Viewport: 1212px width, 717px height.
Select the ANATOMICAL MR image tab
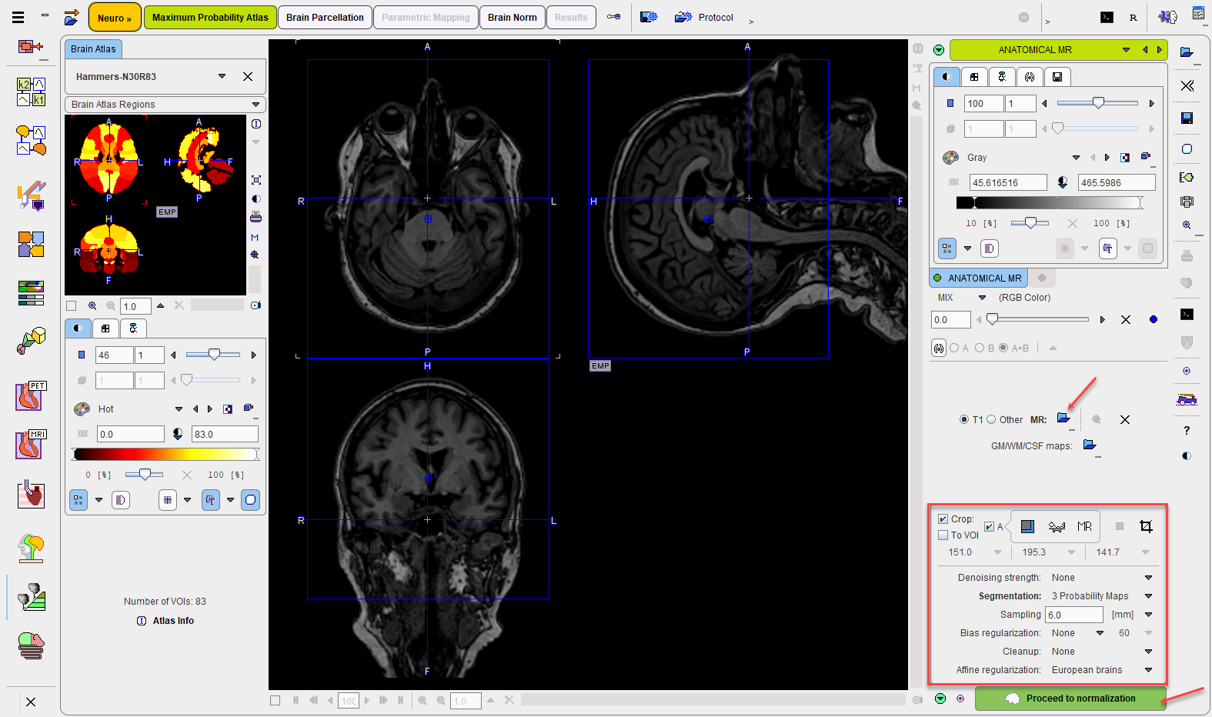pyautogui.click(x=979, y=278)
